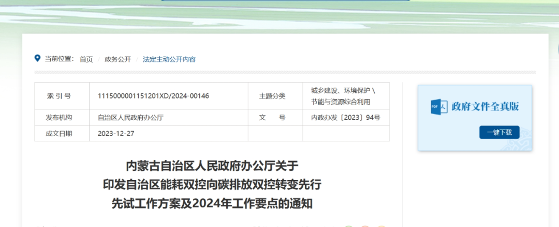Select the 文号 label cell
The height and width of the screenshot is (227, 559).
pyautogui.click(x=275, y=118)
